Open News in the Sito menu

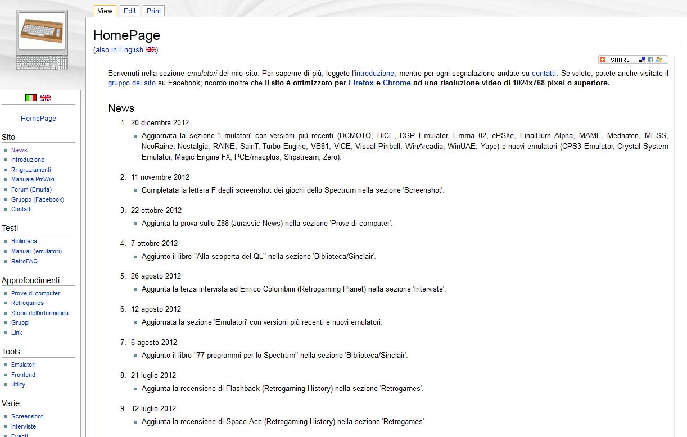coord(19,150)
